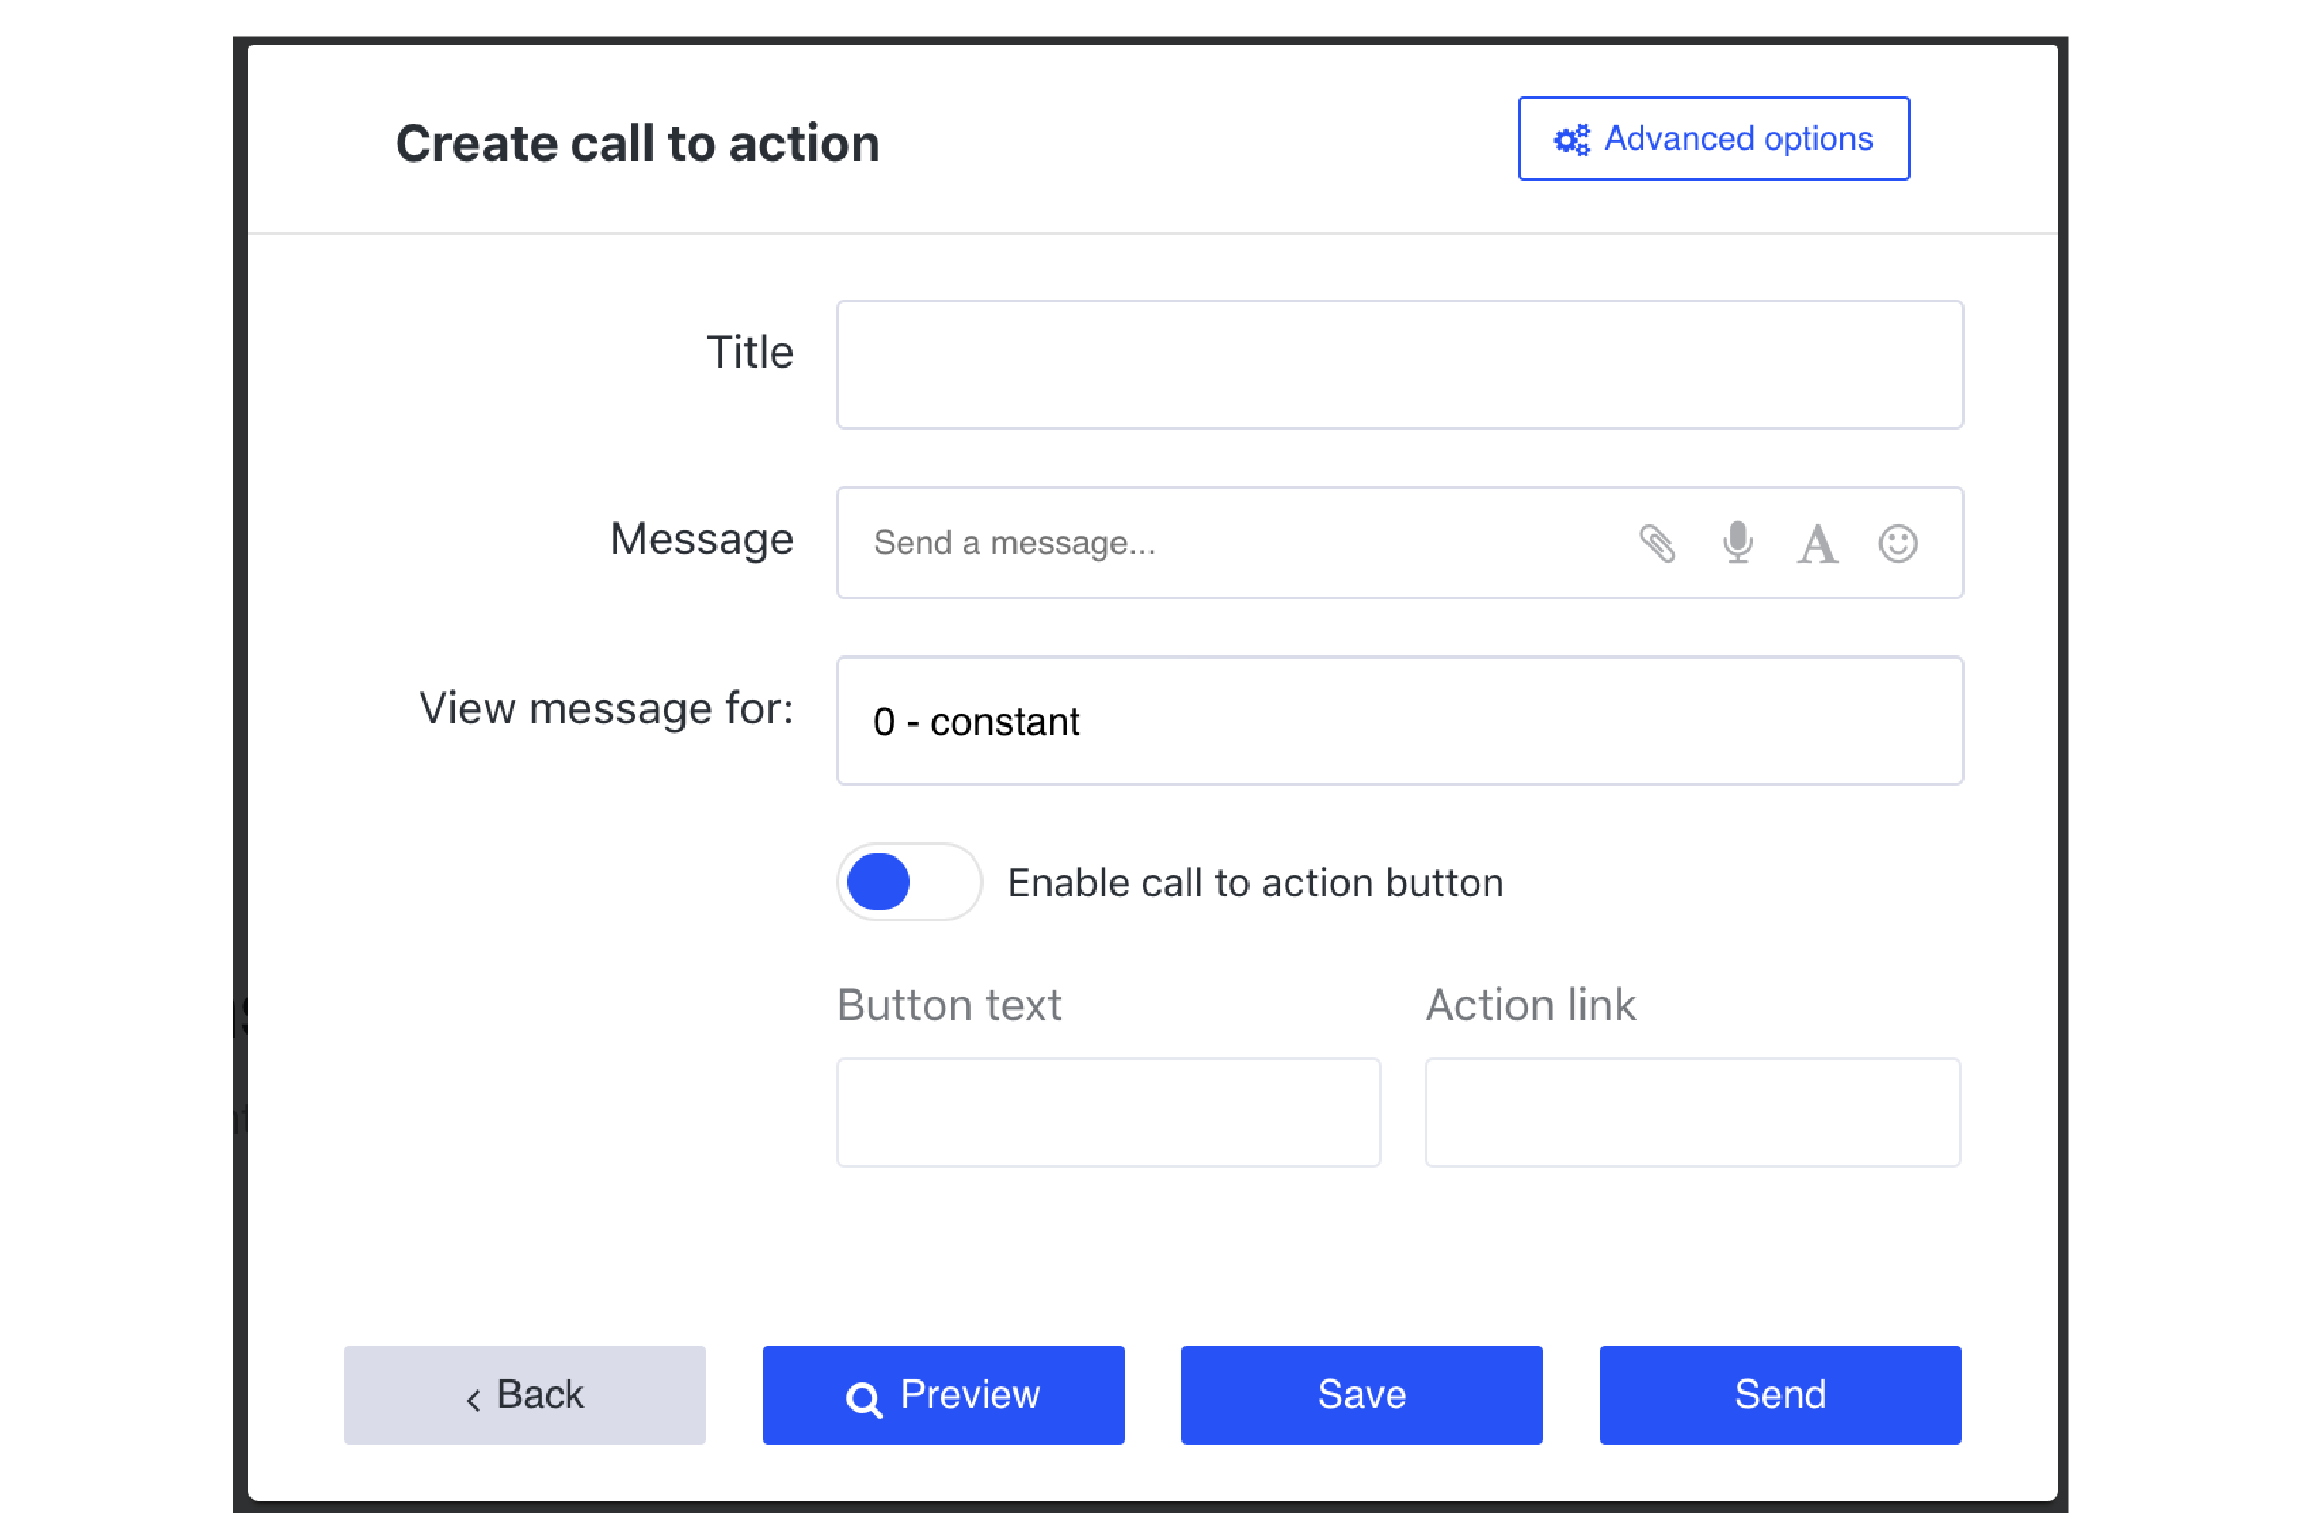The width and height of the screenshot is (2308, 1538).
Task: Go back with the Back button
Action: pos(524,1394)
